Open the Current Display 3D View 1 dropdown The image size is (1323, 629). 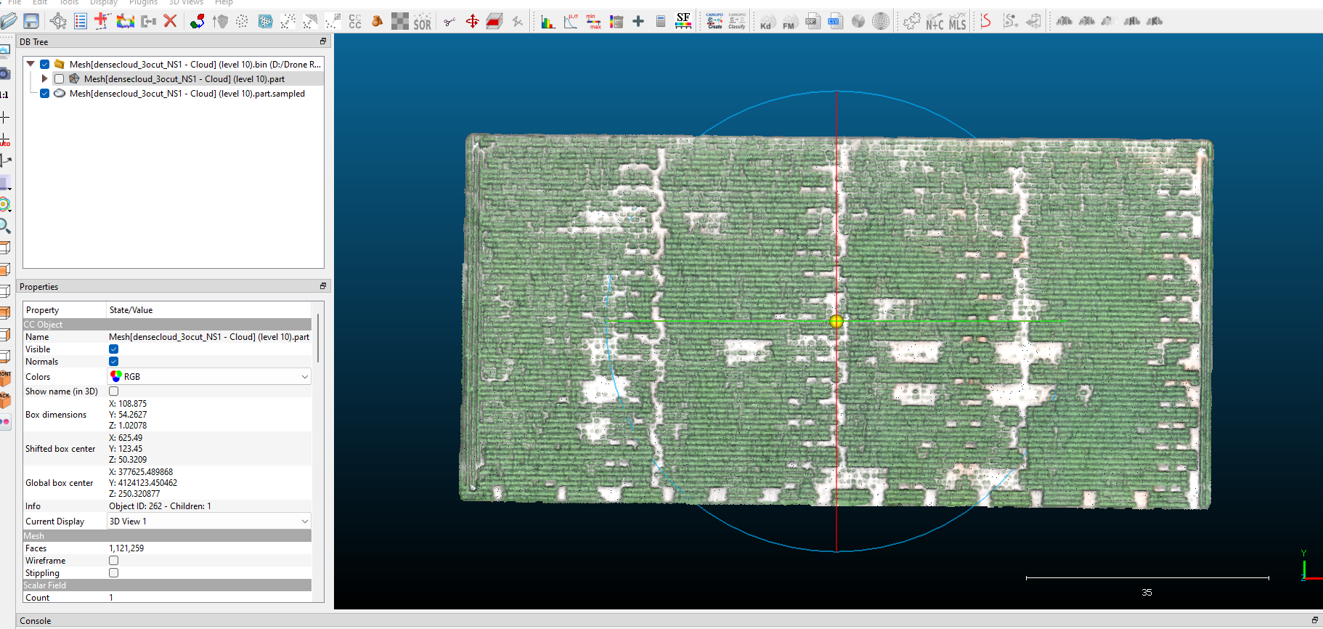click(209, 521)
